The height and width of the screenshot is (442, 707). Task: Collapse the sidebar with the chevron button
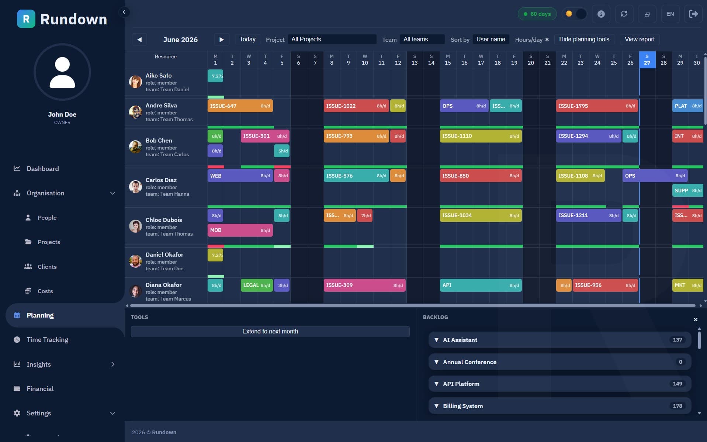pyautogui.click(x=124, y=12)
